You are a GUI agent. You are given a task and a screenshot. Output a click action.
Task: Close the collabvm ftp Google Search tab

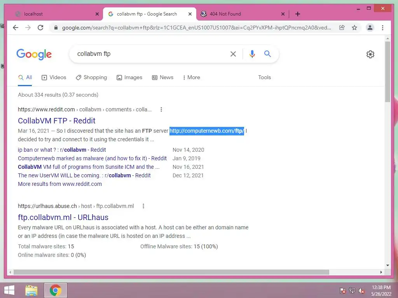190,14
